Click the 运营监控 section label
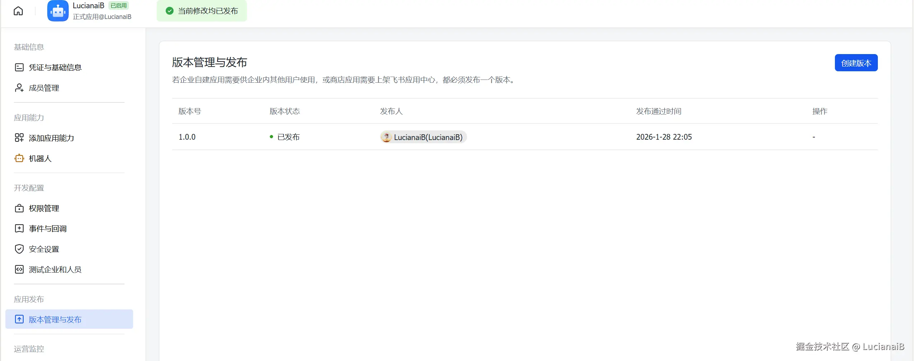 pyautogui.click(x=29, y=349)
